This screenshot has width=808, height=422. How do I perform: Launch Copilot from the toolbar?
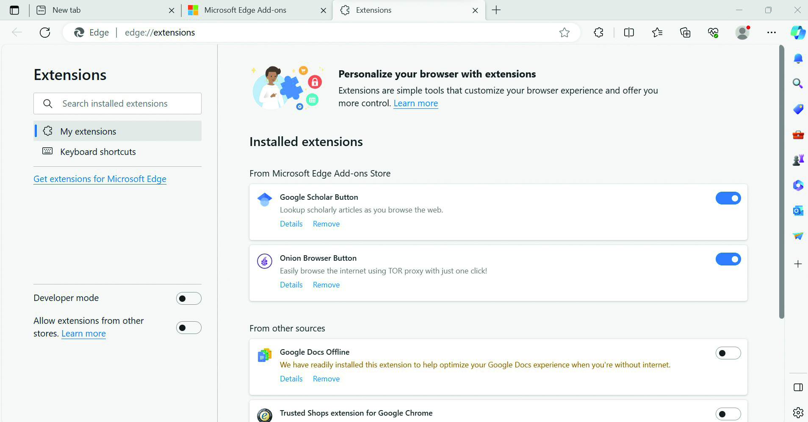pyautogui.click(x=798, y=33)
